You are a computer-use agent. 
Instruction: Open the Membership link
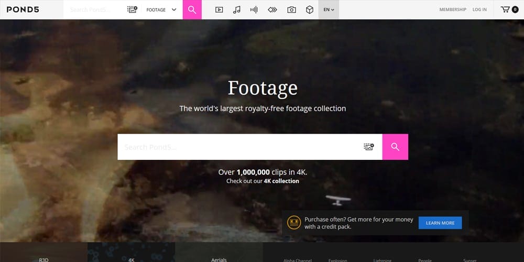tap(453, 9)
